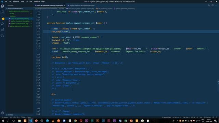Select class-wc-payment-gateway file in explorer
The width and height of the screenshot is (219, 123).
click(x=20, y=18)
